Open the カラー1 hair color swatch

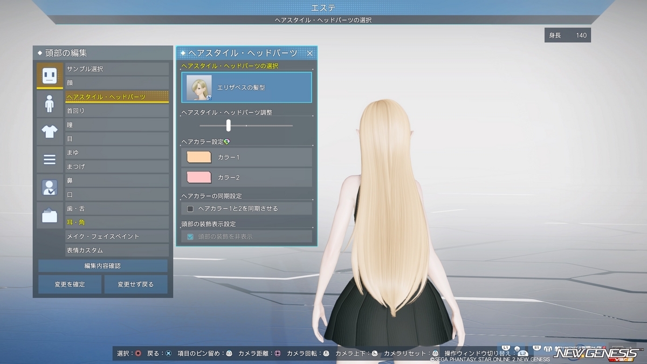point(199,157)
